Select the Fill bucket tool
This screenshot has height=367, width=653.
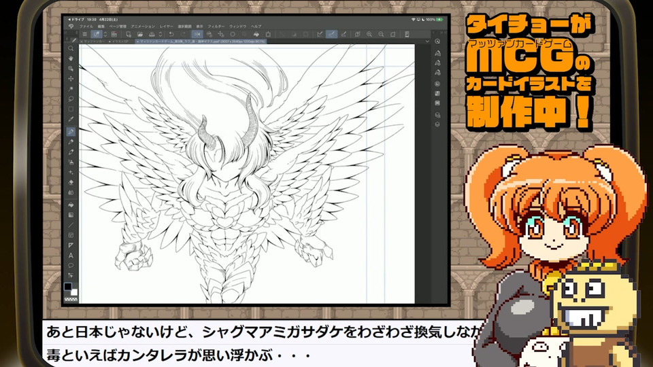coord(71,205)
